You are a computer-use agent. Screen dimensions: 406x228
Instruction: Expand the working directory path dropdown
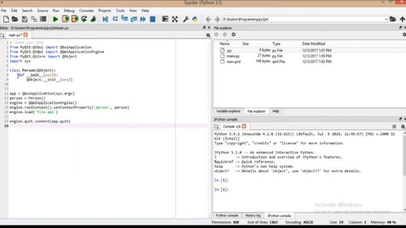[386, 20]
